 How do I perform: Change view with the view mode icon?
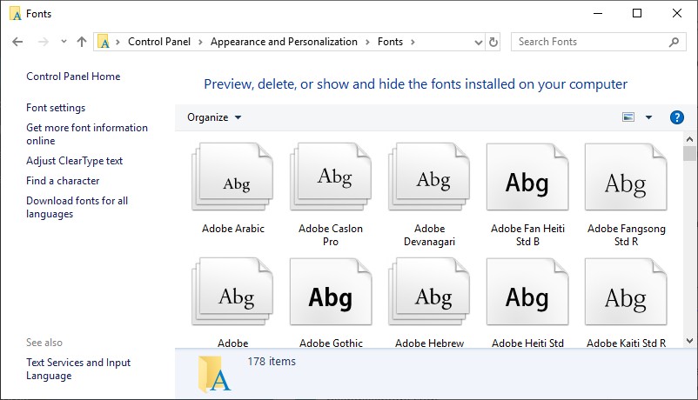point(628,117)
